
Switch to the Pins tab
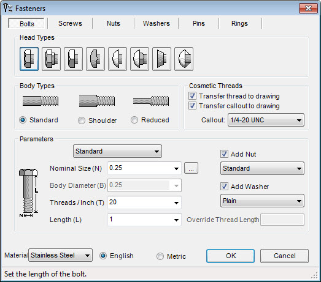point(199,23)
